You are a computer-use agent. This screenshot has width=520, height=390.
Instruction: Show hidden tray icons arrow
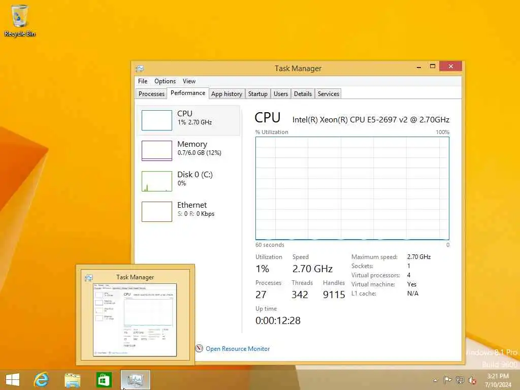[x=435, y=380]
